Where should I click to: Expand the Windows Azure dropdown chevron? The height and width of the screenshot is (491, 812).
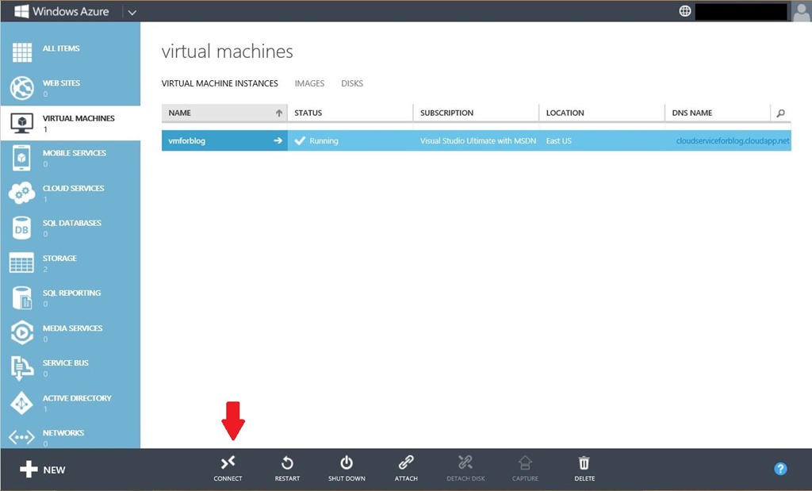tap(132, 12)
